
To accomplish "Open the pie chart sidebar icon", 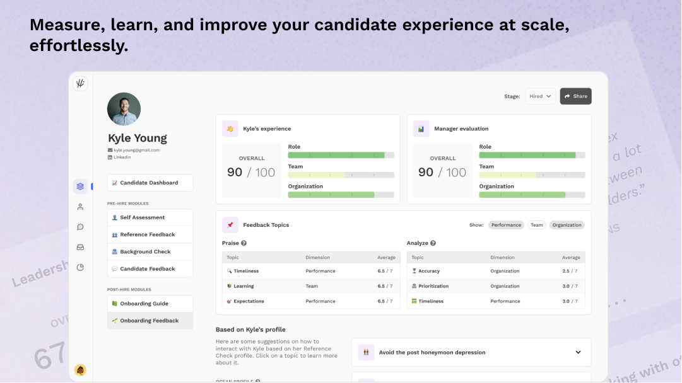I will pyautogui.click(x=80, y=267).
